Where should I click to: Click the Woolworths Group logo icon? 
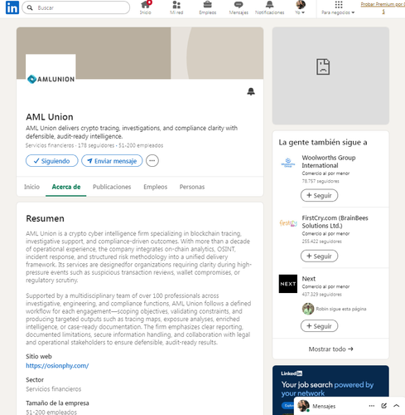click(288, 163)
